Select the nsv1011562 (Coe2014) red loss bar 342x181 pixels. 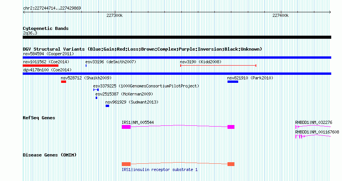pyautogui.click(x=41, y=66)
